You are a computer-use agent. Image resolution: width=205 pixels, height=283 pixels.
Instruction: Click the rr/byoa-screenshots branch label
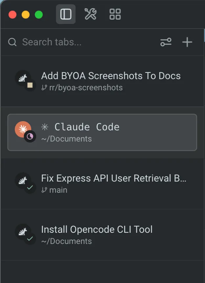[86, 88]
